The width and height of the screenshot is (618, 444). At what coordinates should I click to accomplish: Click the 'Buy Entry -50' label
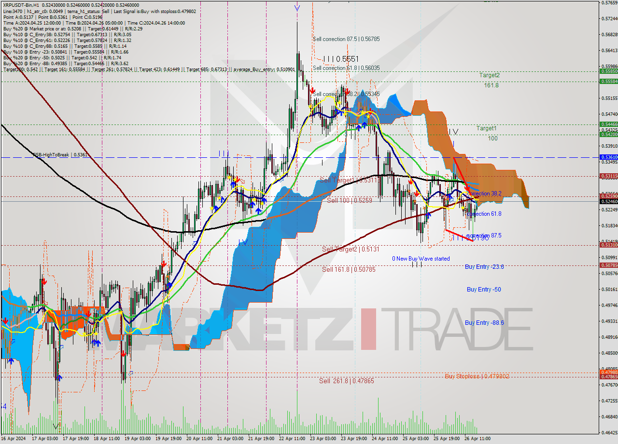484,290
